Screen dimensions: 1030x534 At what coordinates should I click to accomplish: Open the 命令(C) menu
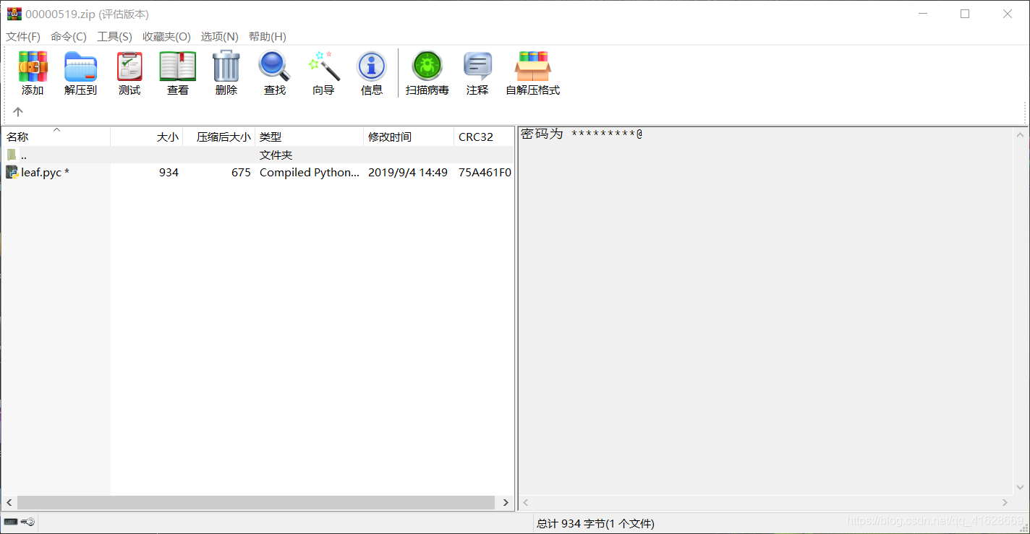(69, 37)
